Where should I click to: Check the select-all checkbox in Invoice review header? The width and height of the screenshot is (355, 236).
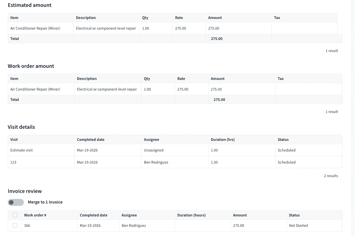15,215
